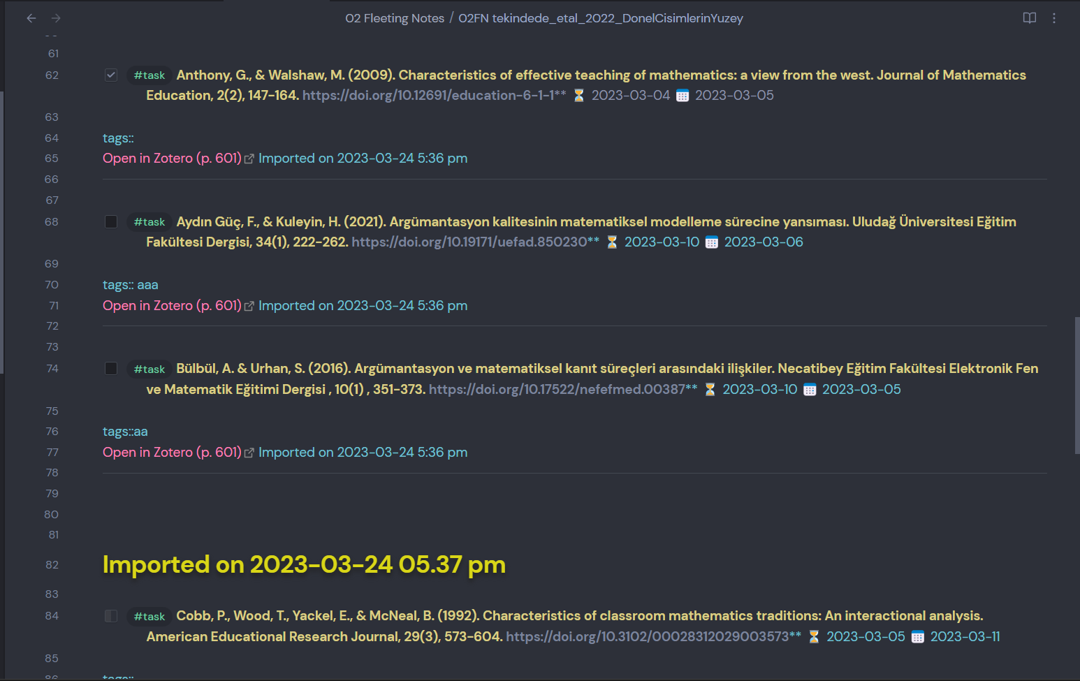The width and height of the screenshot is (1080, 681).
Task: Select the note title in the breadcrumb path
Action: (x=601, y=18)
